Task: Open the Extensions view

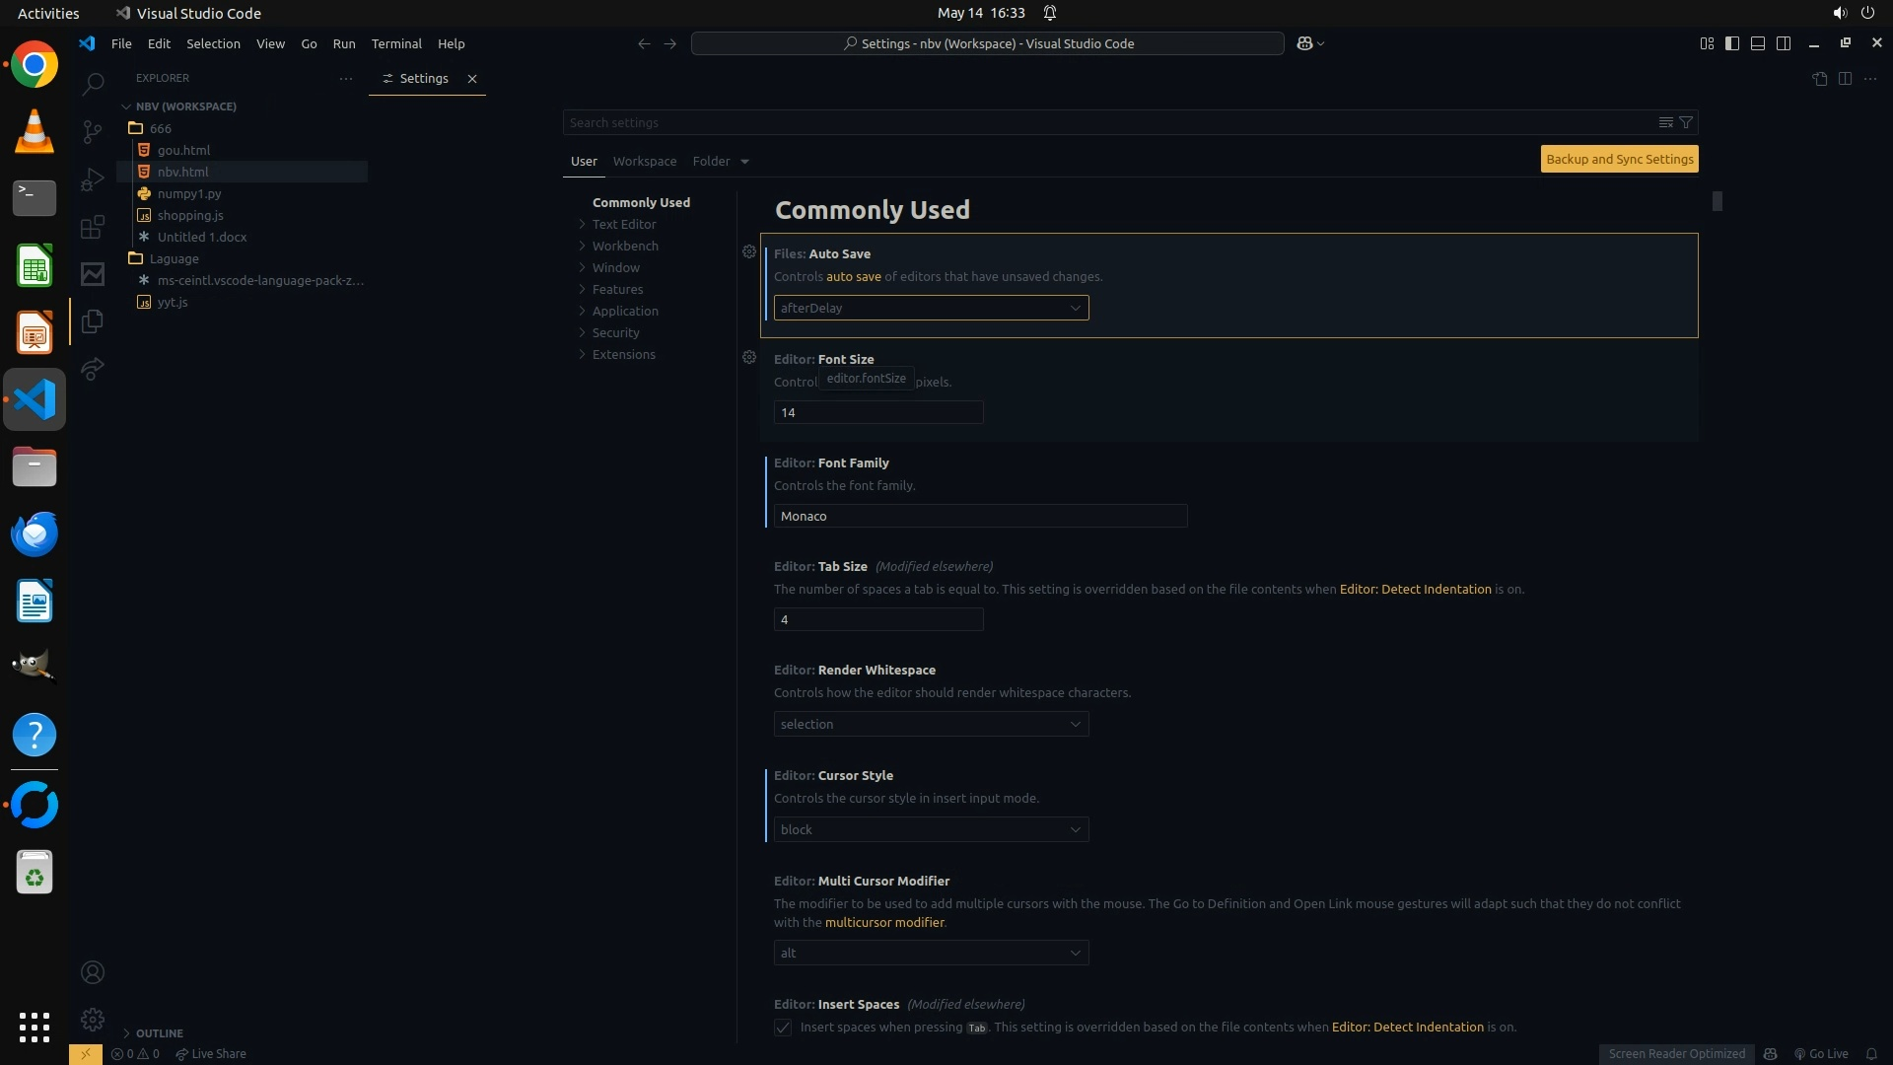Action: [x=93, y=228]
